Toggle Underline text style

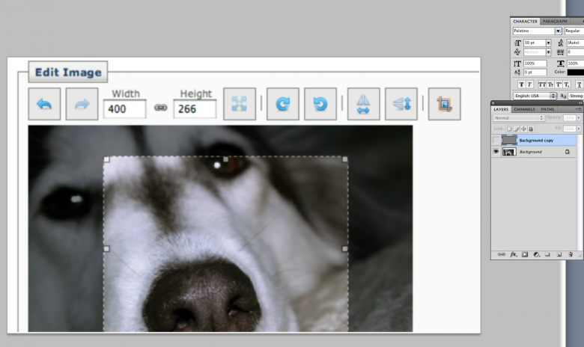click(x=580, y=85)
